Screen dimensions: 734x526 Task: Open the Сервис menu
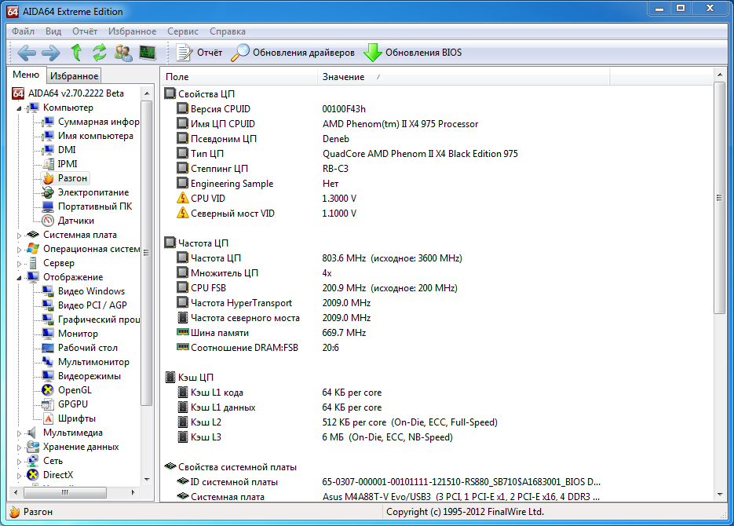(x=183, y=31)
